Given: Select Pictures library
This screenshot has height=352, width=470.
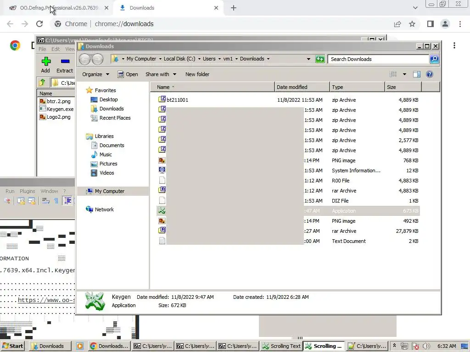Looking at the screenshot, I should tap(104, 164).
